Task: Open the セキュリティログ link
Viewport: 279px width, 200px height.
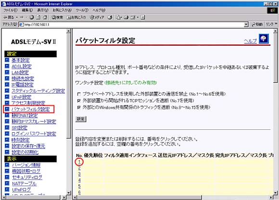Action: tap(27, 177)
